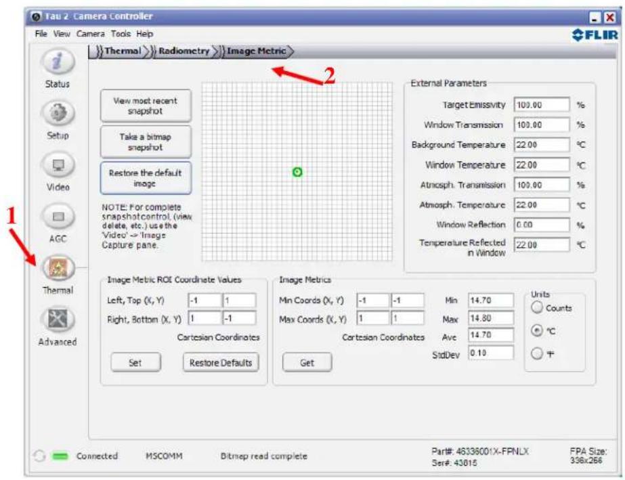Click the FLIR logo
The image size is (625, 480).
tap(595, 35)
